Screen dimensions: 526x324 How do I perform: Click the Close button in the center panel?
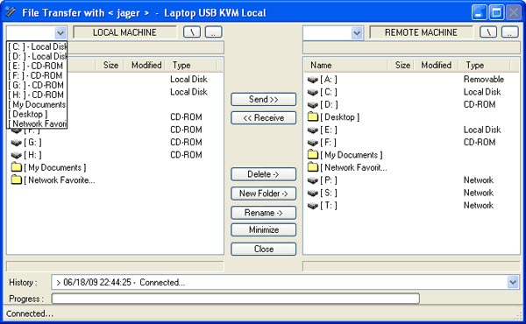coord(263,249)
